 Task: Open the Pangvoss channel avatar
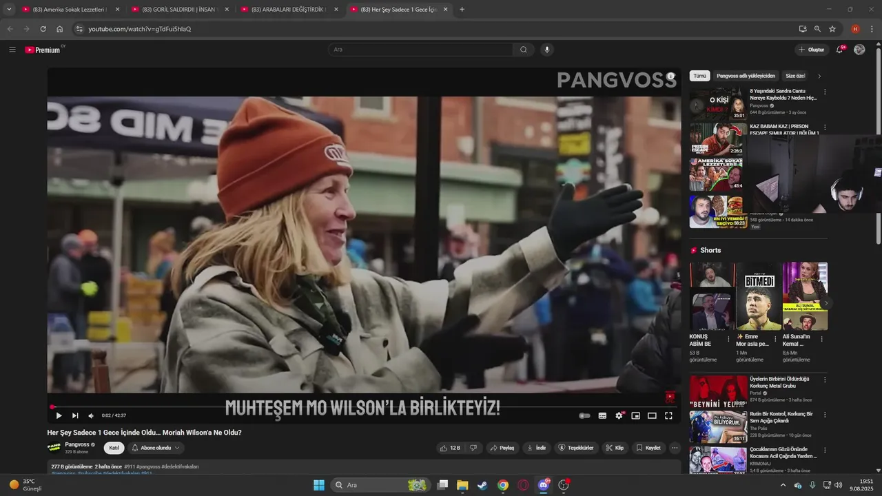click(x=54, y=448)
